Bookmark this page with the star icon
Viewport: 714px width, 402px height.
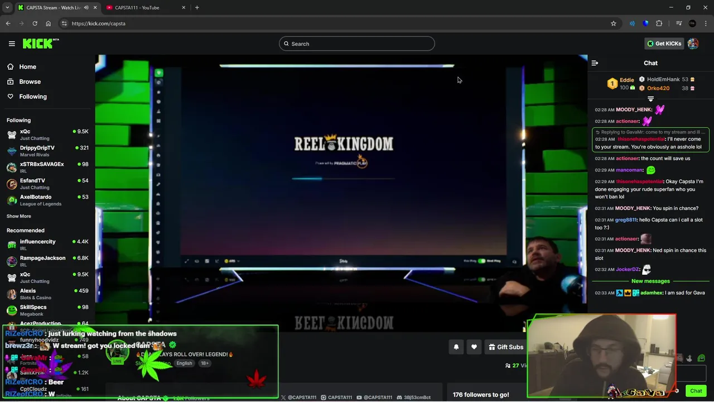[614, 23]
